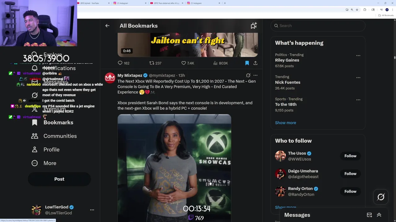Like the Jailton video post with 7.4K likes
Image resolution: width=396 pixels, height=222 pixels.
tap(188, 63)
